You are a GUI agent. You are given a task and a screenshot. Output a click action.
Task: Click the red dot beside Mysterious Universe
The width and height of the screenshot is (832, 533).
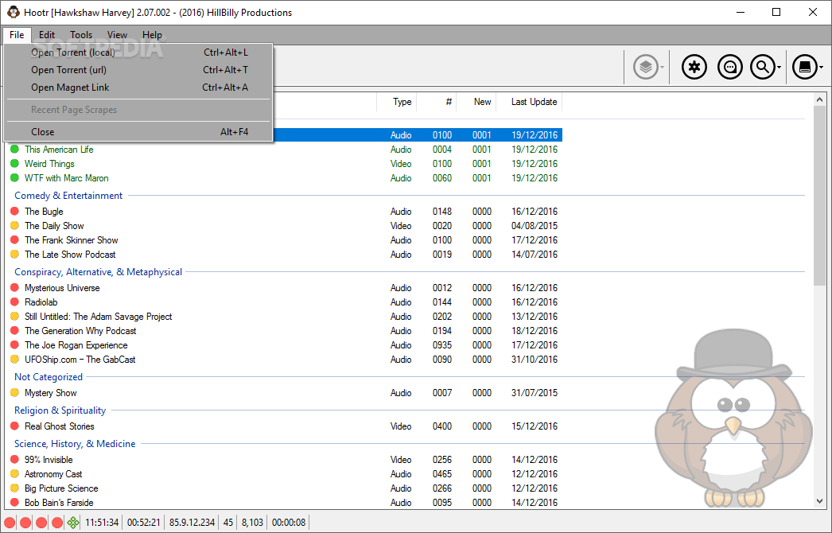point(14,288)
